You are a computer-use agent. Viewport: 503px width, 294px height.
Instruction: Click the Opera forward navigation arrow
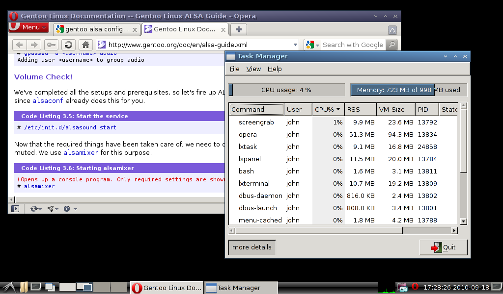click(x=33, y=45)
